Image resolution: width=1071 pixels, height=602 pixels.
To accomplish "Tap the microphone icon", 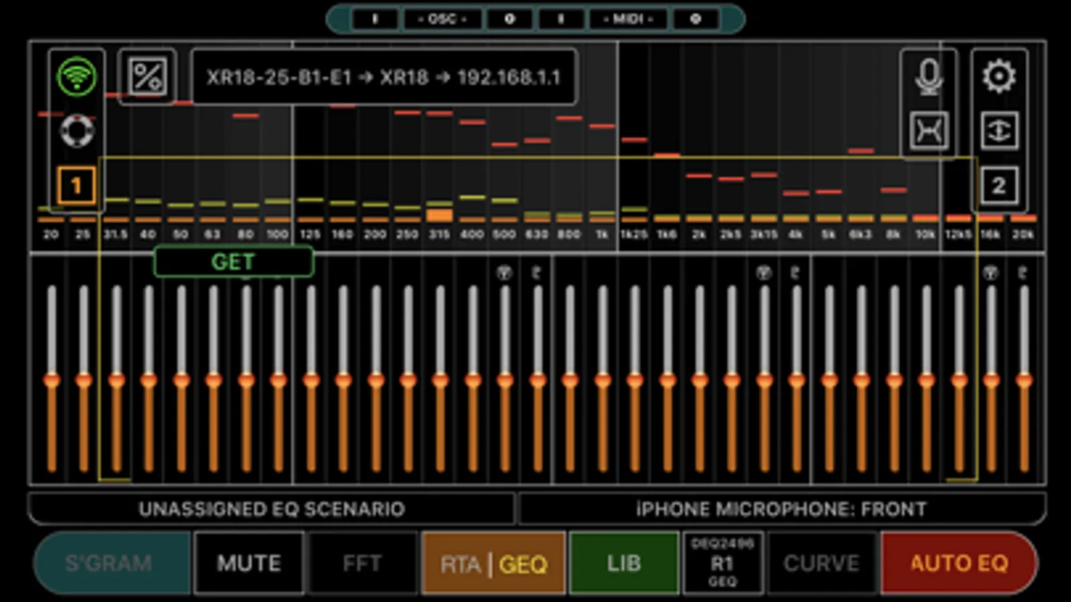I will click(929, 76).
